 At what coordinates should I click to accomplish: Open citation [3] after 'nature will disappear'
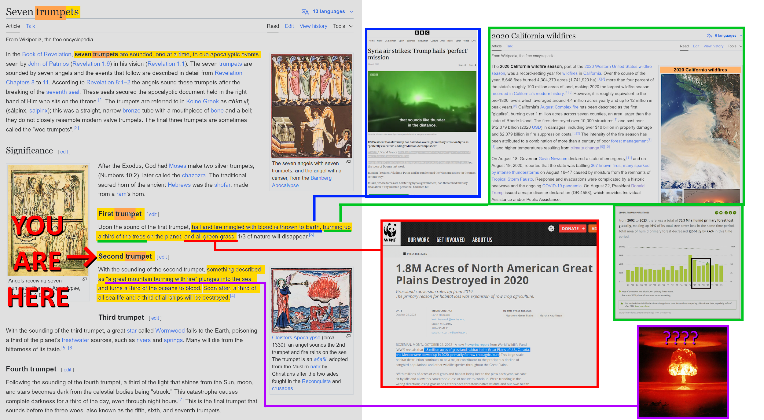[311, 235]
